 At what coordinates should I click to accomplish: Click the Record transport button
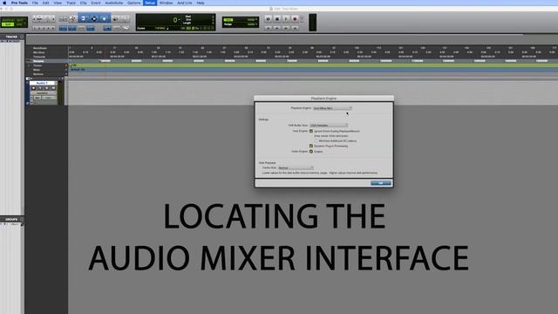click(295, 19)
